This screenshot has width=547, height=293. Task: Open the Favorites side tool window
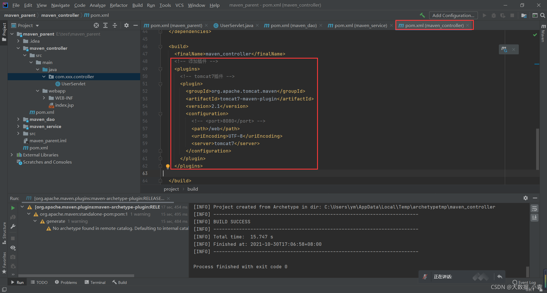4,263
